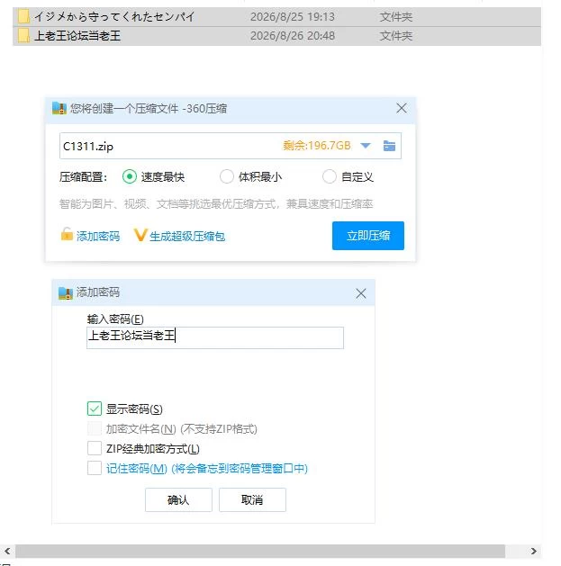Click the horizontal scrollbar left arrow
Image resolution: width=561 pixels, height=566 pixels.
click(7, 552)
